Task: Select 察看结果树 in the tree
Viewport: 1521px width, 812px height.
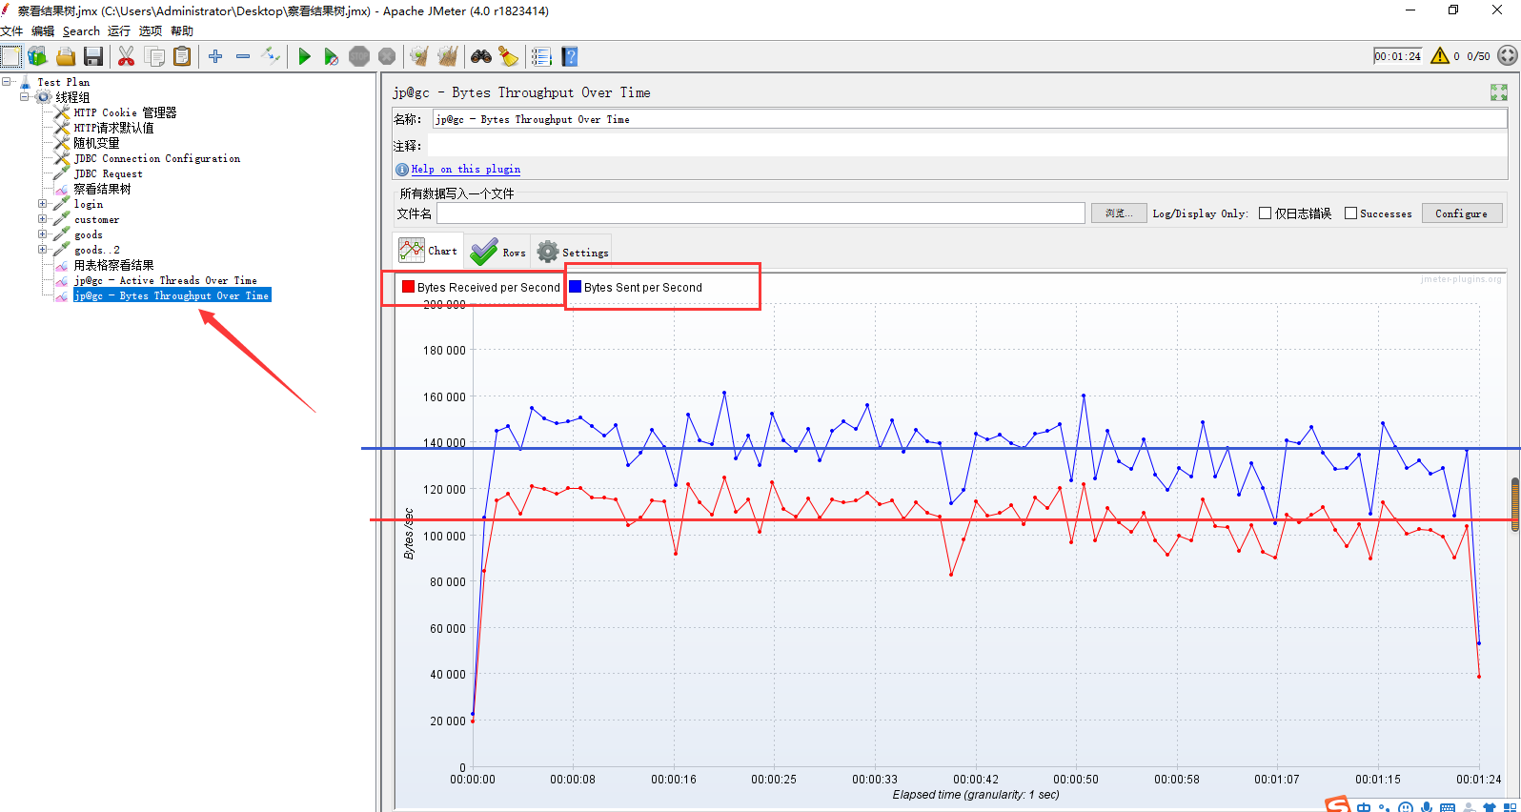Action: click(102, 189)
